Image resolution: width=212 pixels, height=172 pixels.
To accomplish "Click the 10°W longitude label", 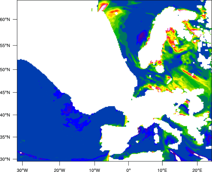I will coord(95,170).
